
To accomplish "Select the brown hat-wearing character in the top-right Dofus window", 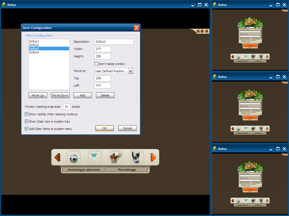I will (253, 57).
